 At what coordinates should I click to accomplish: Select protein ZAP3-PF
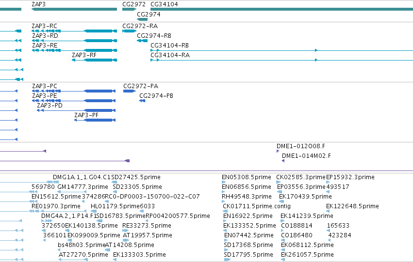point(86,115)
